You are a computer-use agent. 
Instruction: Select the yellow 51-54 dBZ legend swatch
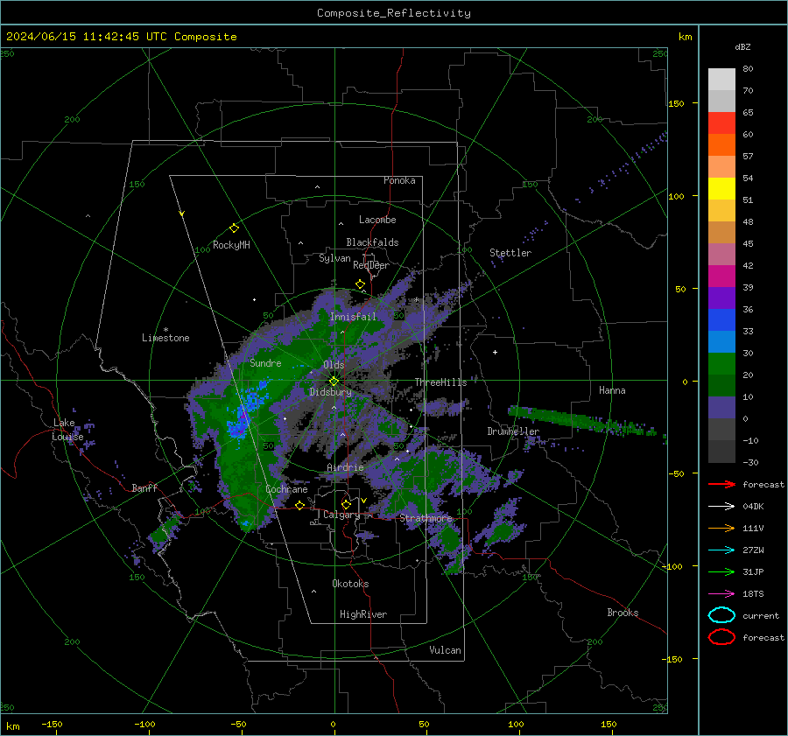coord(721,189)
